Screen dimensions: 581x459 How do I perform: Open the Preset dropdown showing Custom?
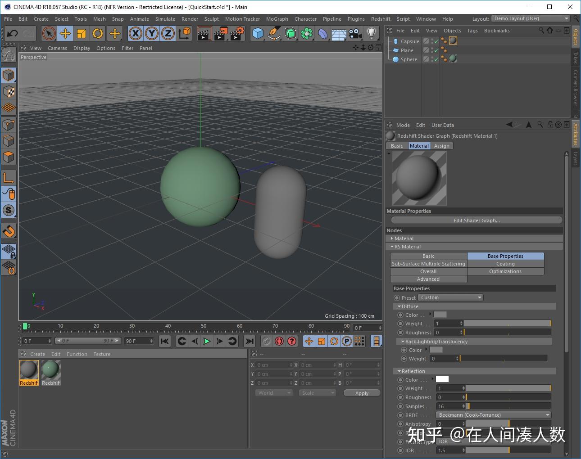pos(450,297)
